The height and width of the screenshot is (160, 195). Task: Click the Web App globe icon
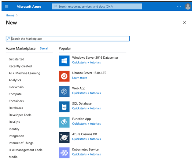pyautogui.click(x=64, y=91)
